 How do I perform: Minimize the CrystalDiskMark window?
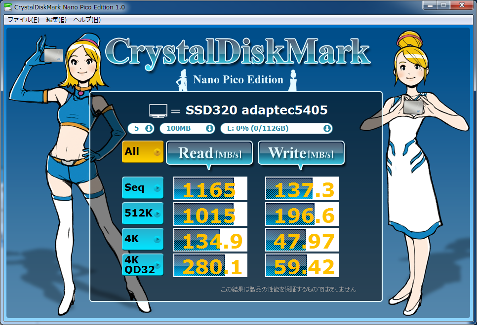[x=430, y=5]
